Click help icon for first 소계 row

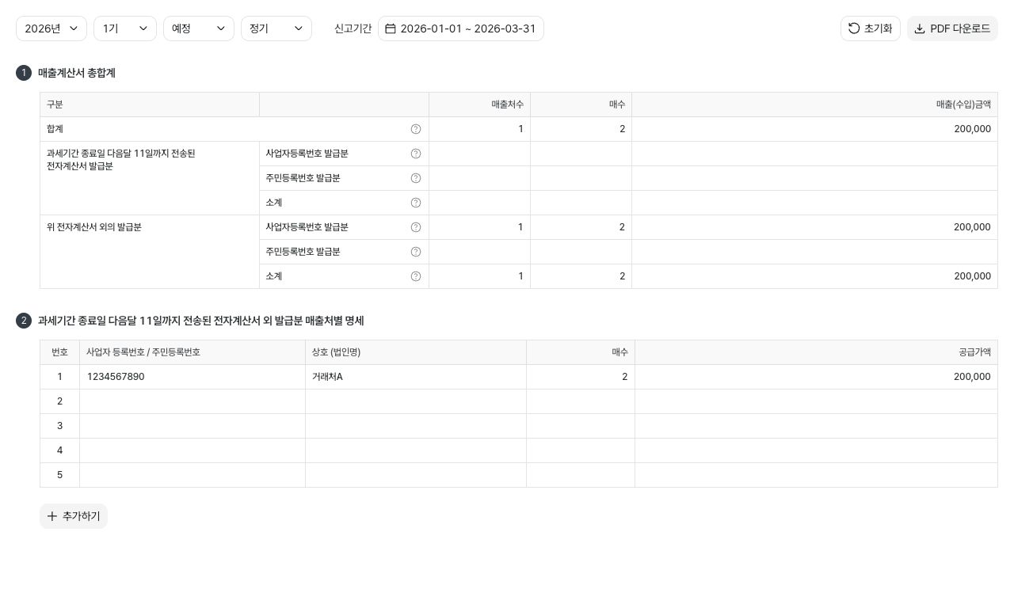(416, 203)
